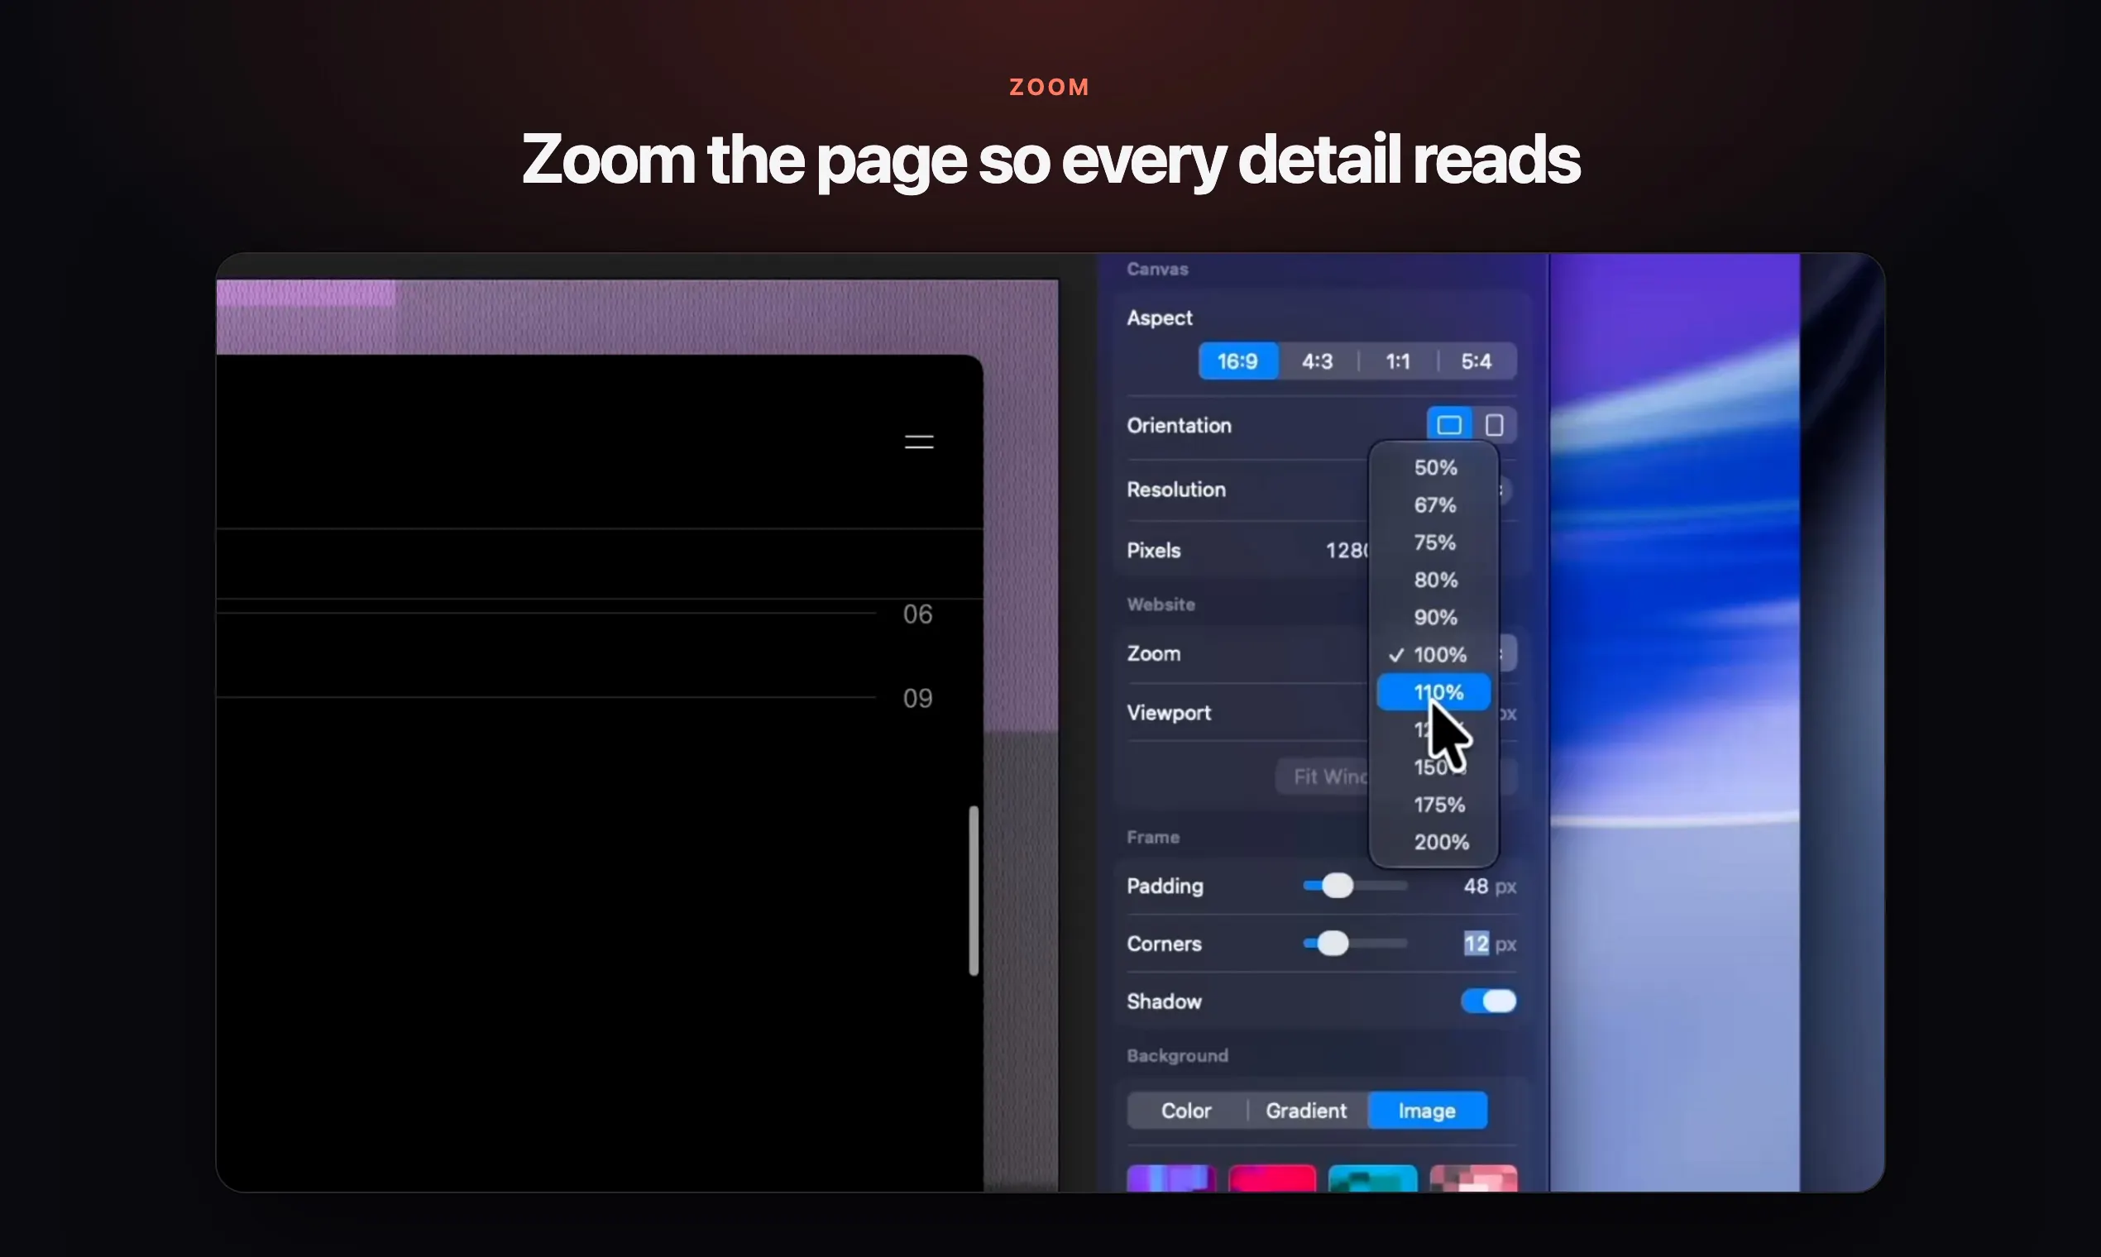Select 90% zoom option
The width and height of the screenshot is (2101, 1257).
pyautogui.click(x=1434, y=618)
